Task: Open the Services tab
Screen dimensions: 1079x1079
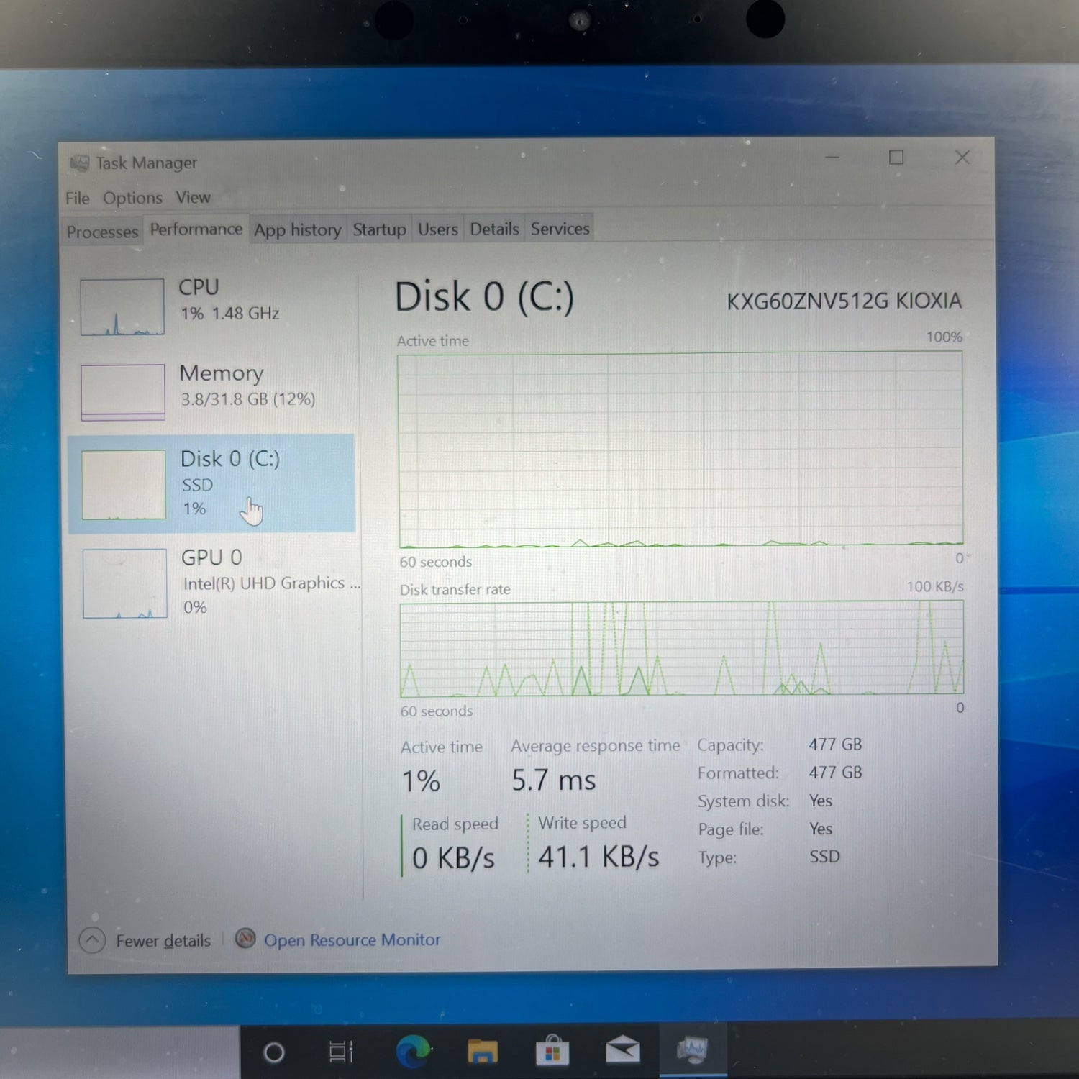Action: tap(560, 229)
